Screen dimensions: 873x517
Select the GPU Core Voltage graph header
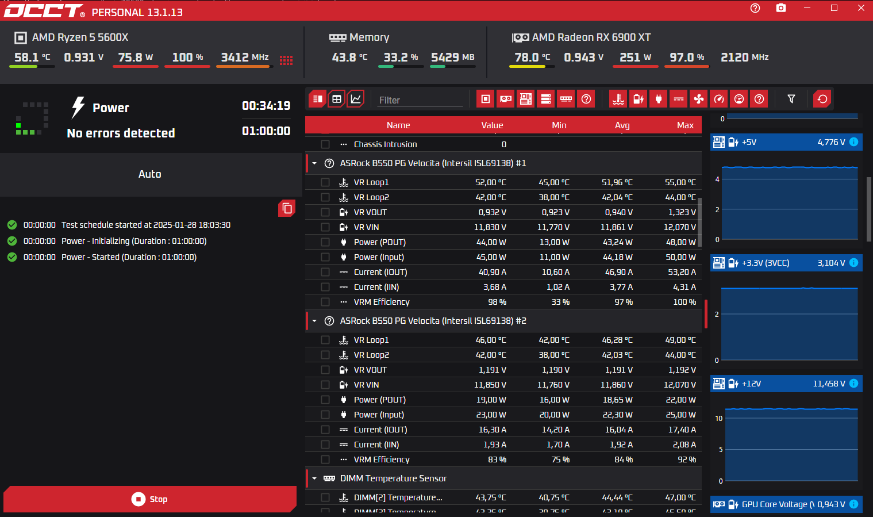(786, 504)
